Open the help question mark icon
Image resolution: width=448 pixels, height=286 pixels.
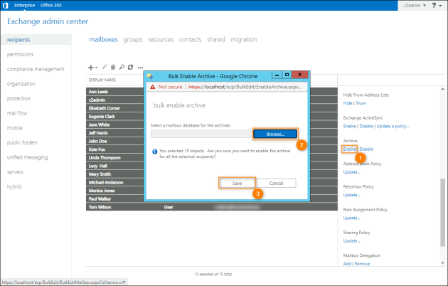(434, 5)
